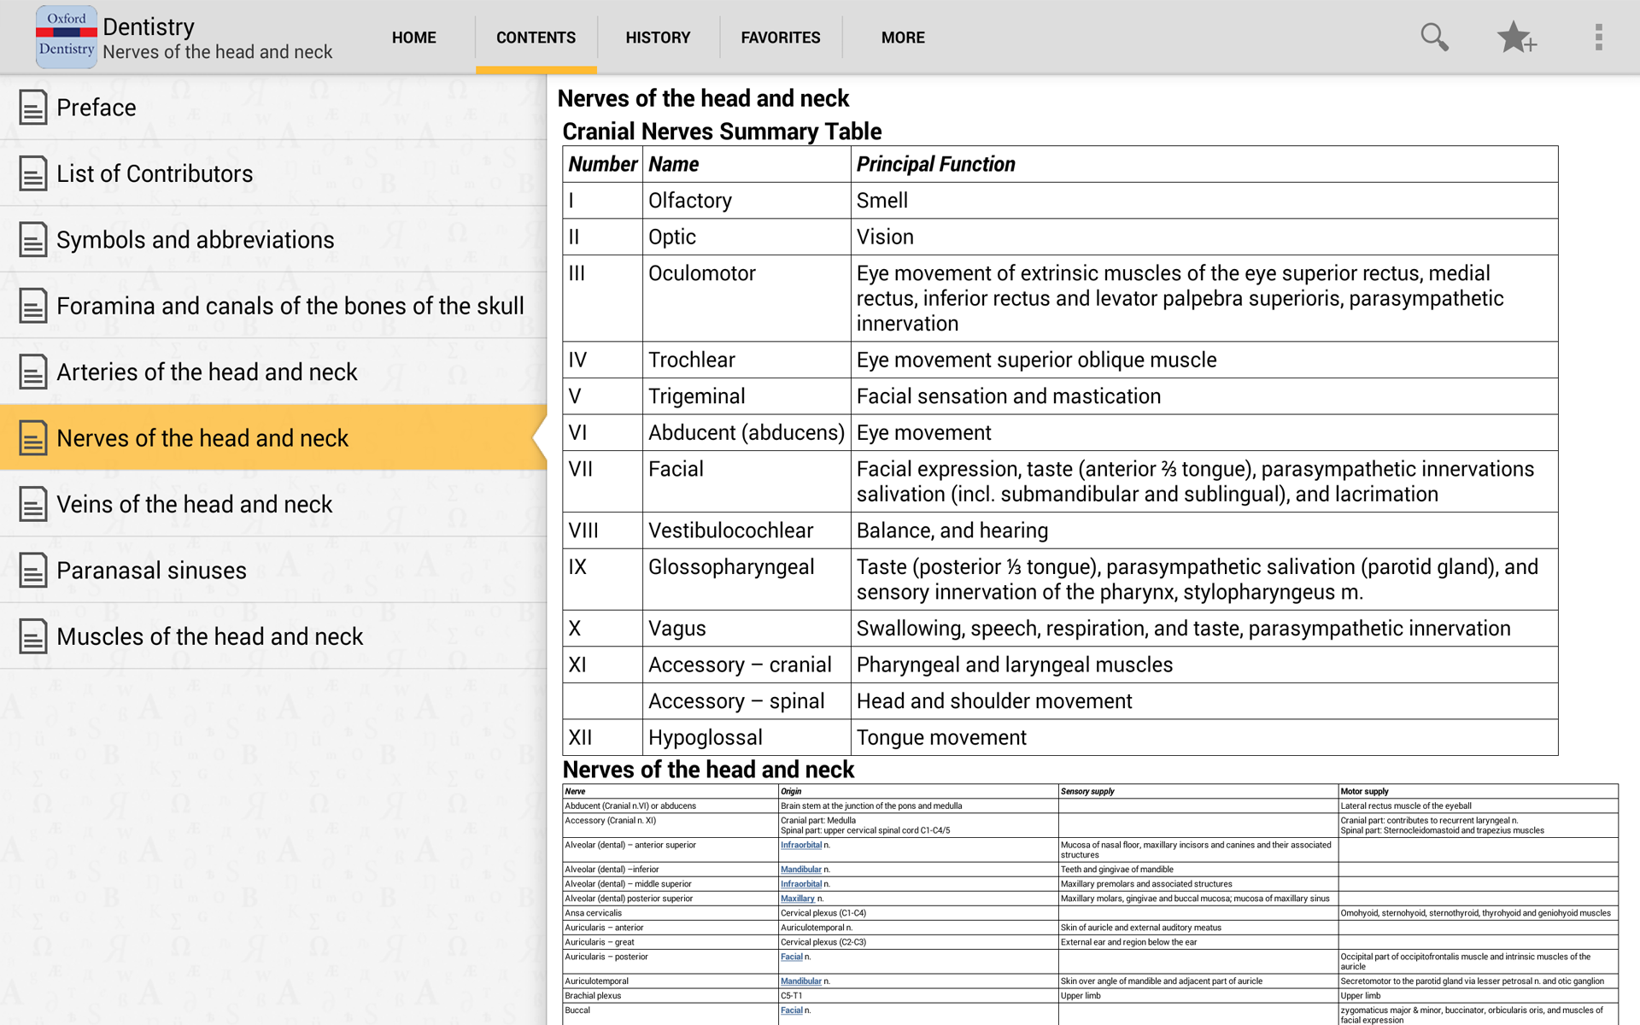Follow Infraorbital link in middle superior alveolar row

click(x=801, y=884)
